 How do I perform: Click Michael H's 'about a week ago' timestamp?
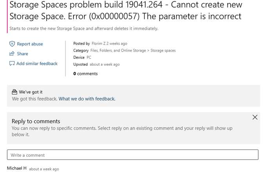tap(44, 169)
